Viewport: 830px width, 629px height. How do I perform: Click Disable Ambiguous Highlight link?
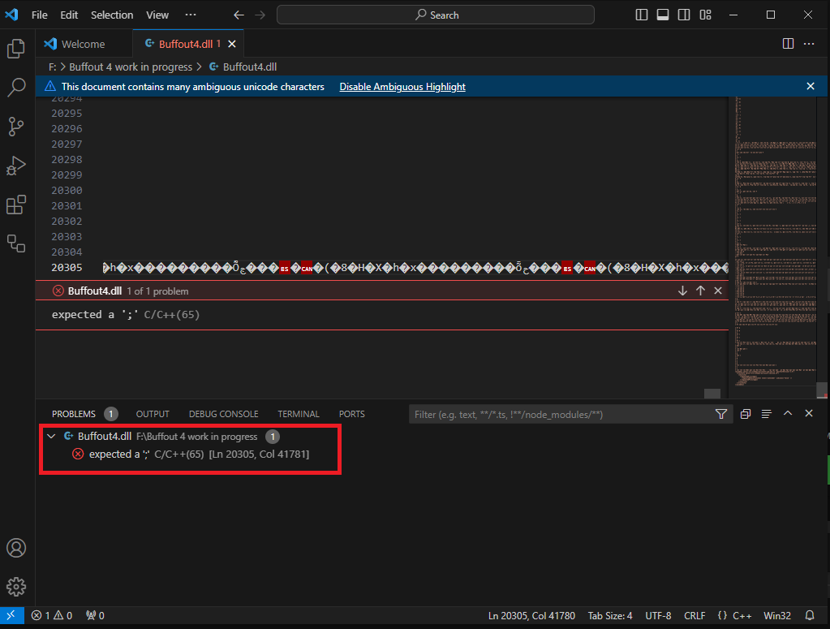point(402,87)
